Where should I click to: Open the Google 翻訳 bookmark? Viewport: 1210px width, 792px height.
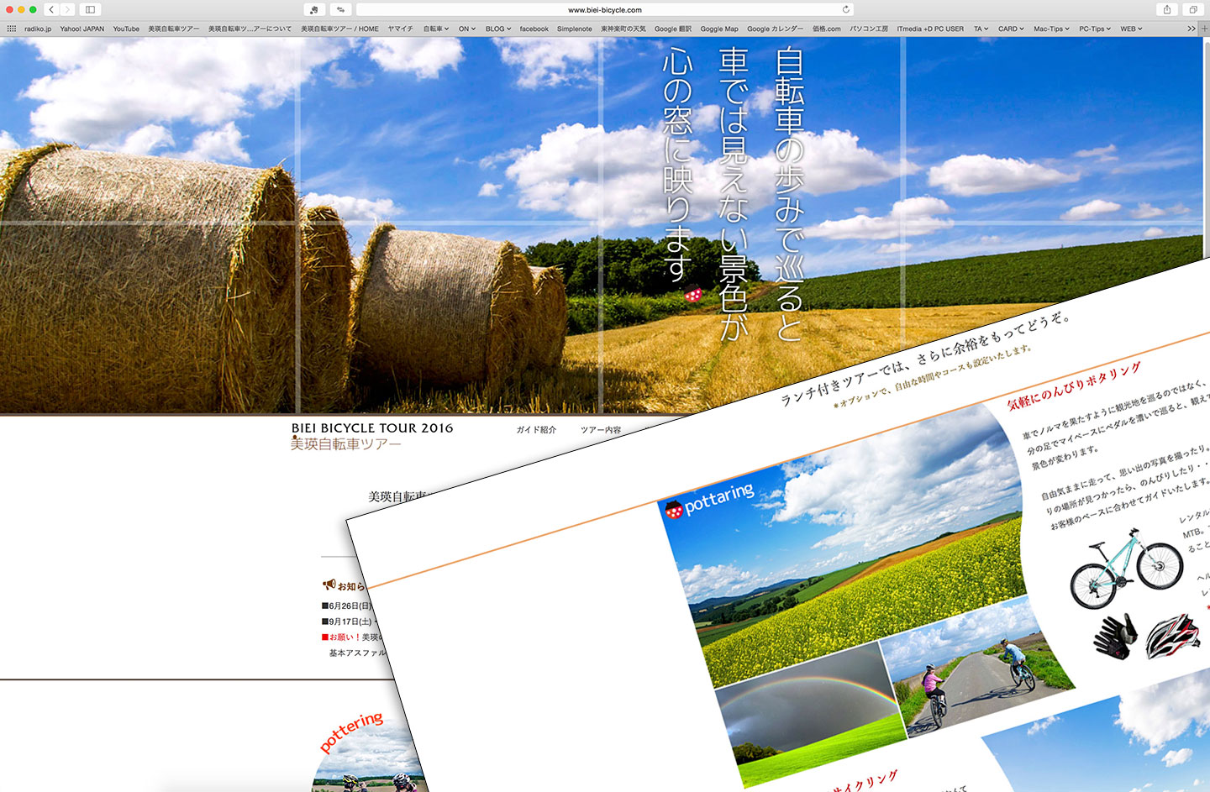[672, 29]
